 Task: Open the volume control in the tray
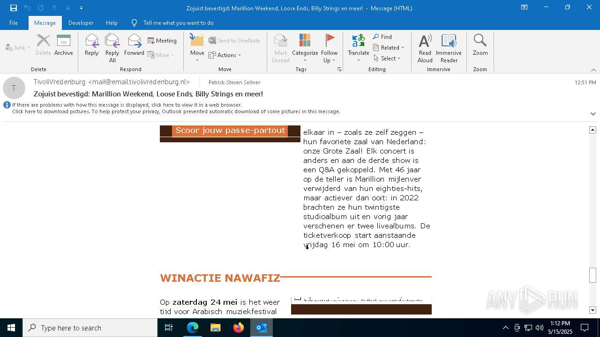click(x=539, y=328)
